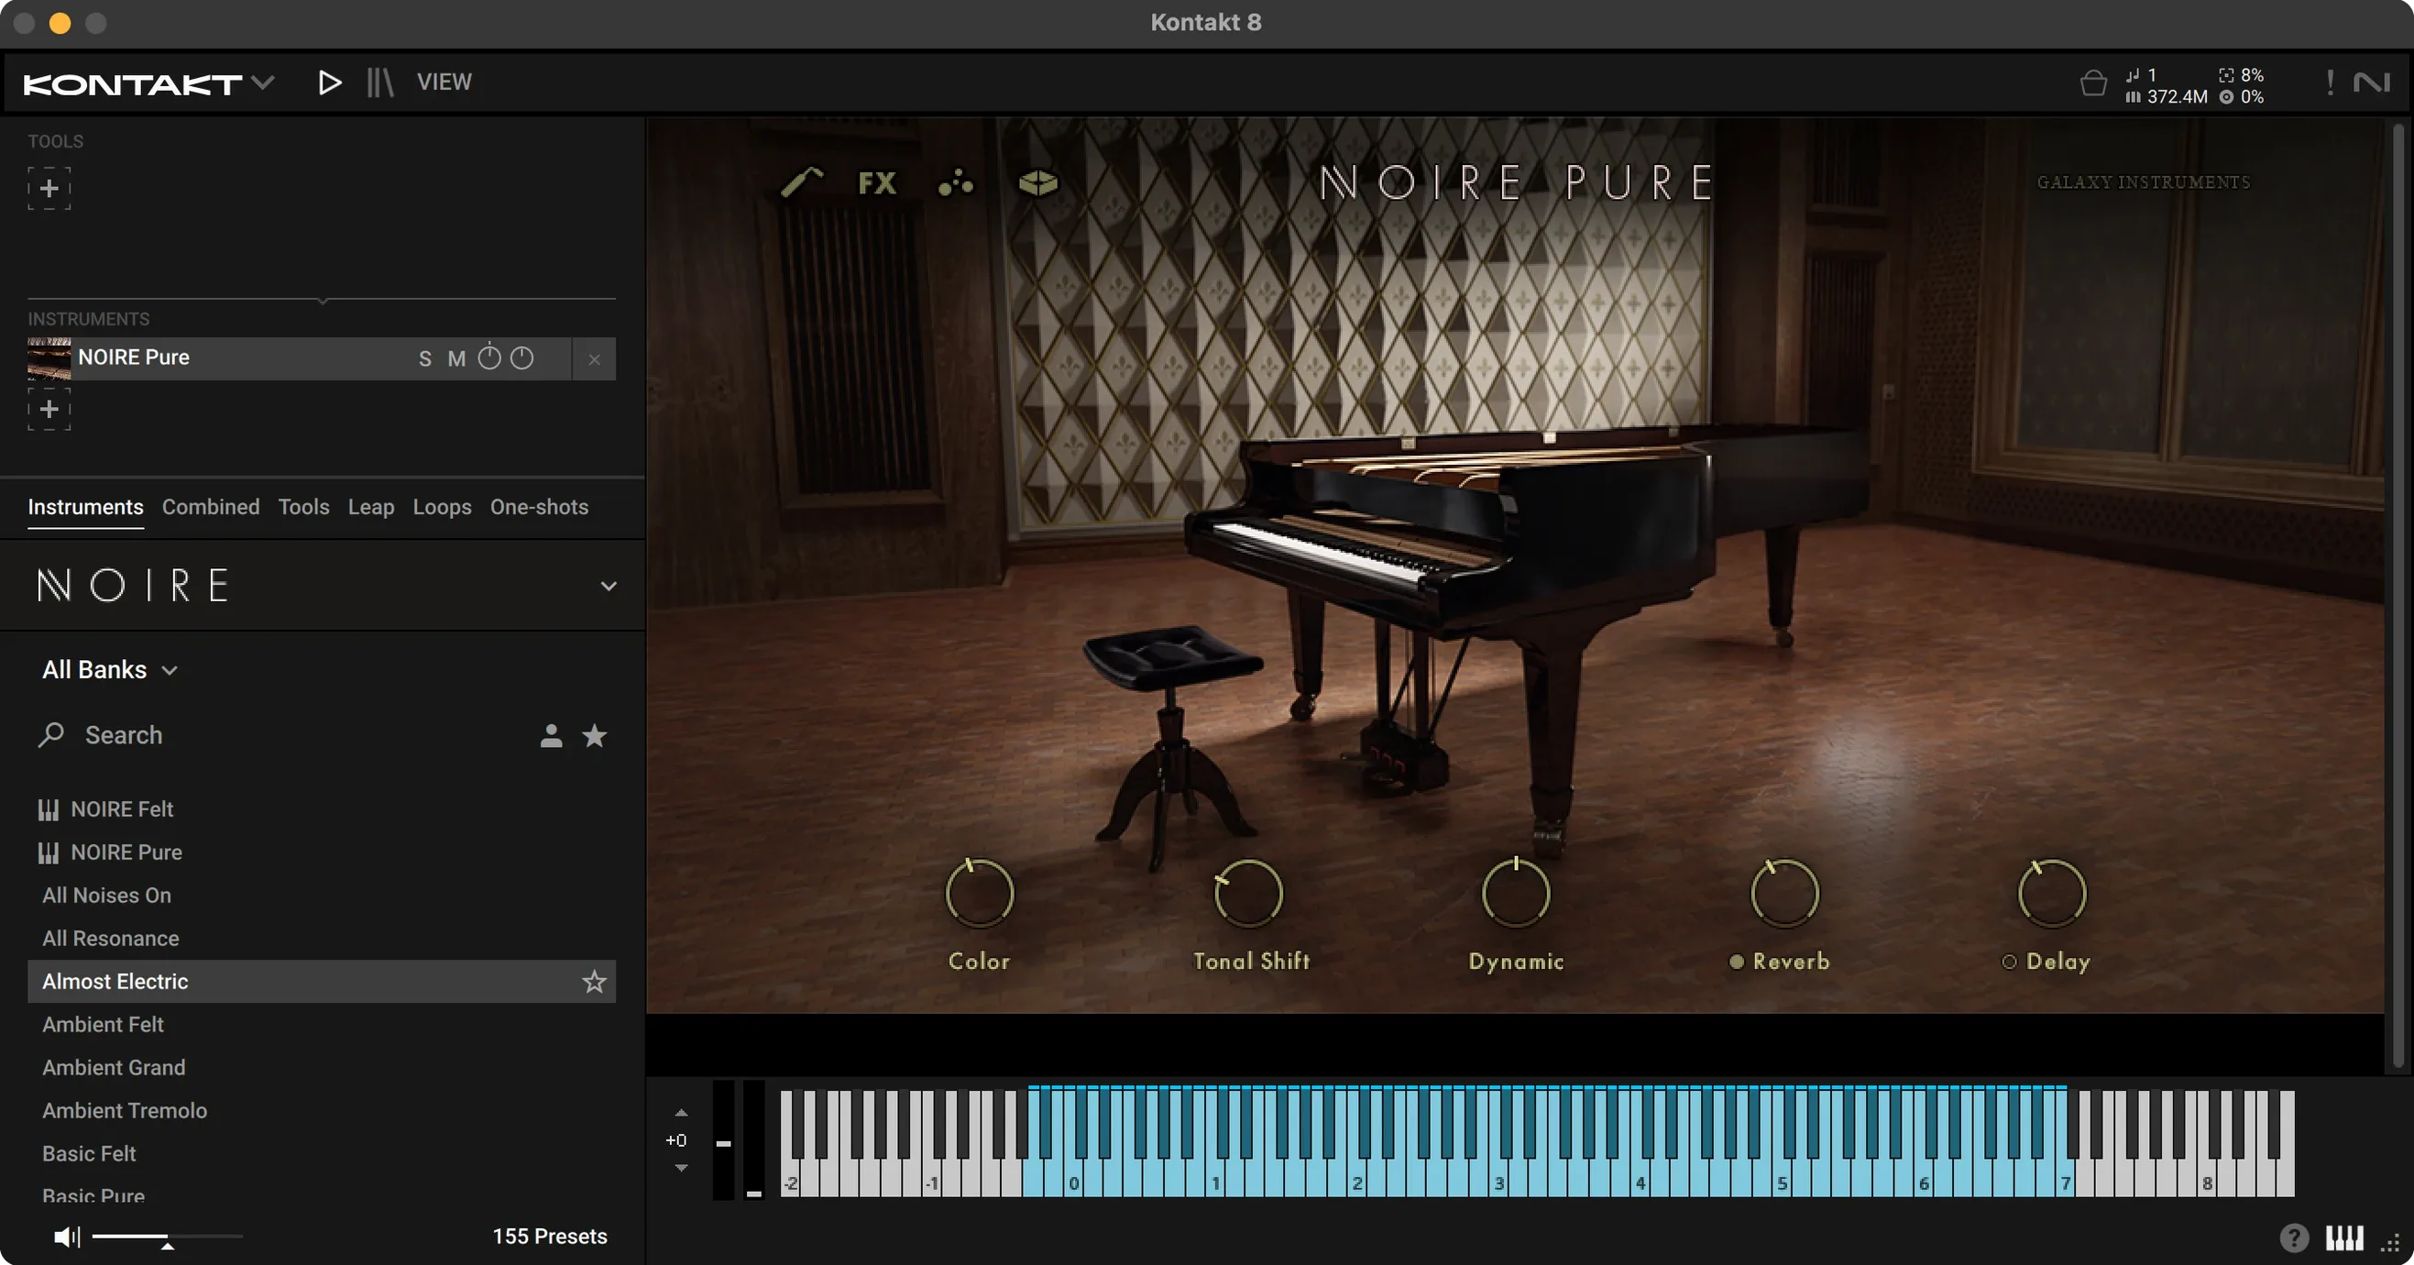Remove NOIRE Pure instrument from rack
This screenshot has height=1265, width=2414.
594,359
